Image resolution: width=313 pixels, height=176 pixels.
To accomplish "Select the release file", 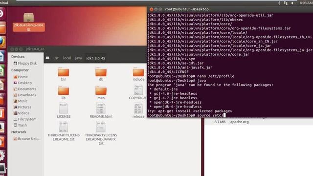I will pos(138,111).
